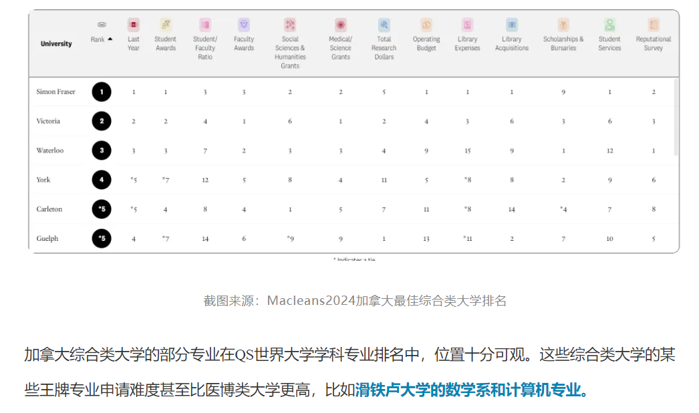Click the Rank column header icon
This screenshot has height=413, width=699.
pyautogui.click(x=102, y=25)
